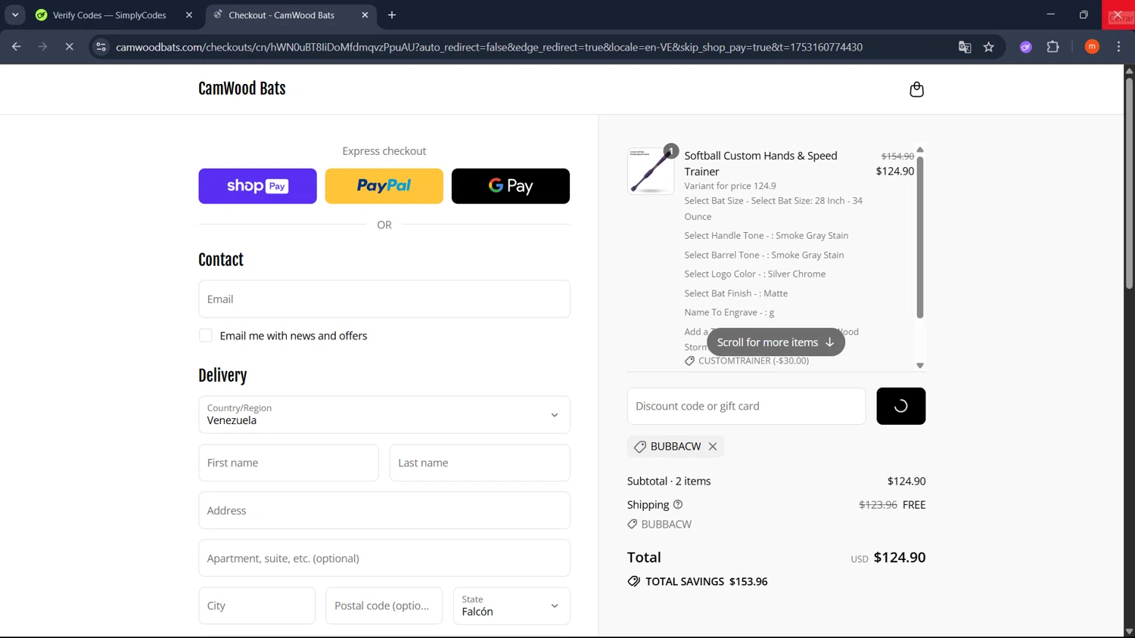This screenshot has width=1135, height=638.
Task: Select the Checkout - CamWood Bats tab
Action: coord(281,14)
